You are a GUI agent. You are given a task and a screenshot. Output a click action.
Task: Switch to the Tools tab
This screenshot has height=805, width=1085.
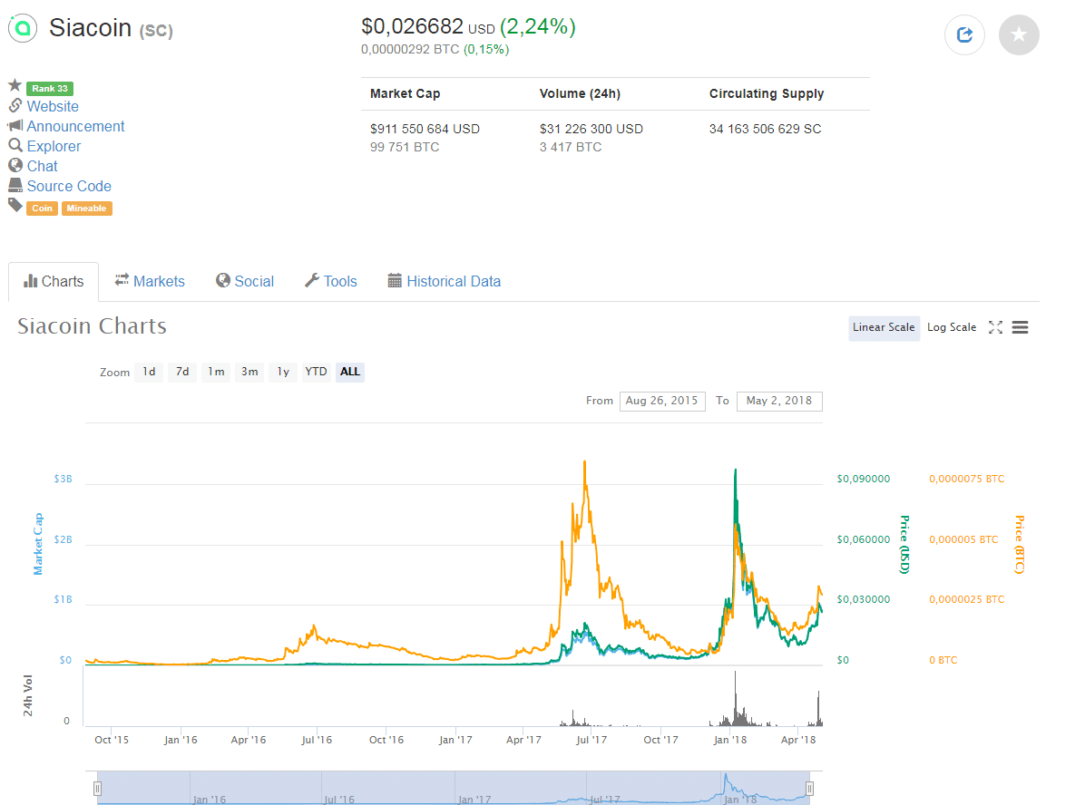331,281
